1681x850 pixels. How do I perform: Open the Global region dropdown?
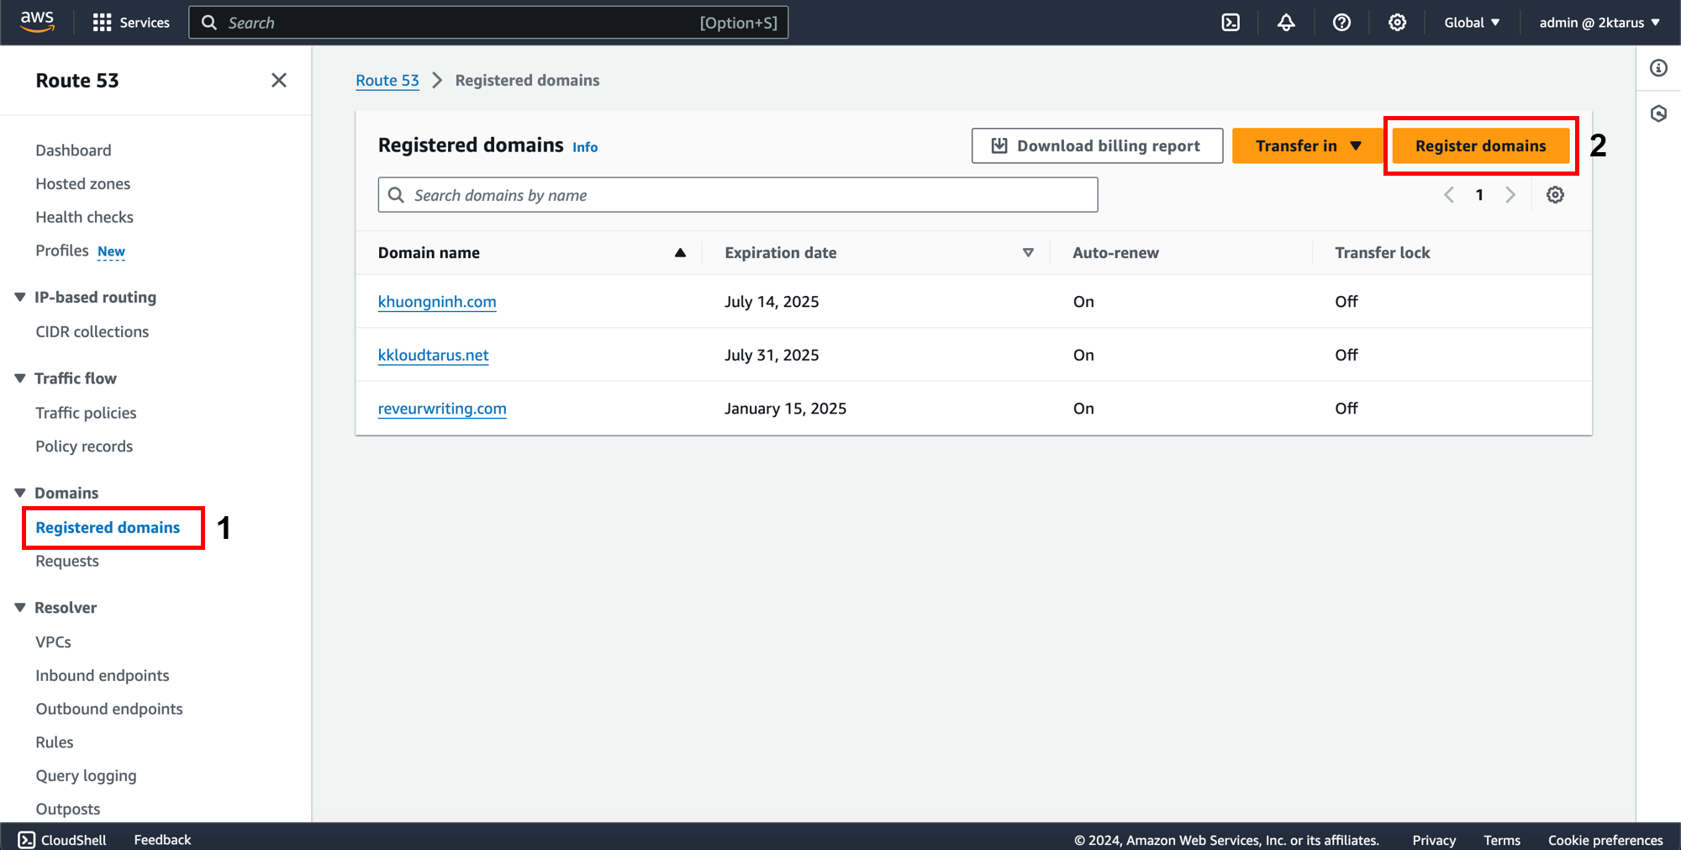pyautogui.click(x=1472, y=23)
